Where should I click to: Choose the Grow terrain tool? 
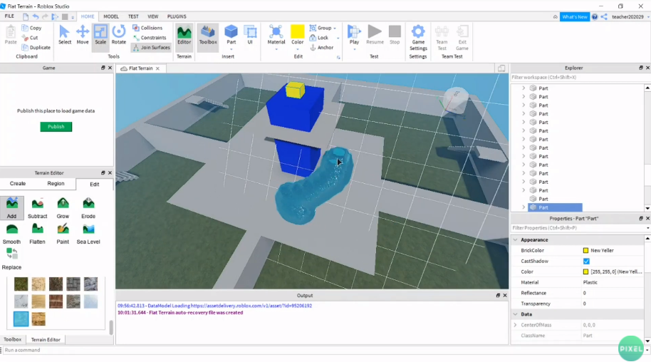[63, 208]
